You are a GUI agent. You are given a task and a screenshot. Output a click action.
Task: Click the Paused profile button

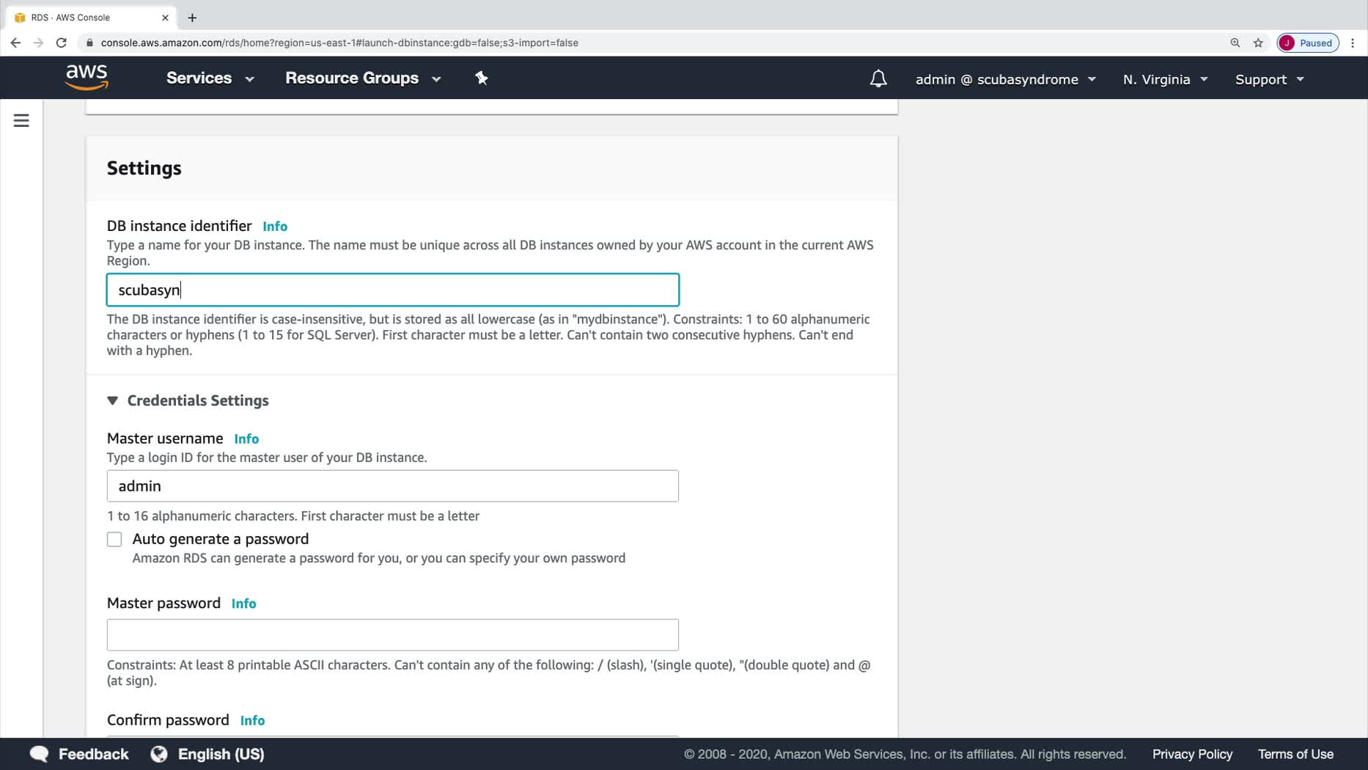point(1307,43)
